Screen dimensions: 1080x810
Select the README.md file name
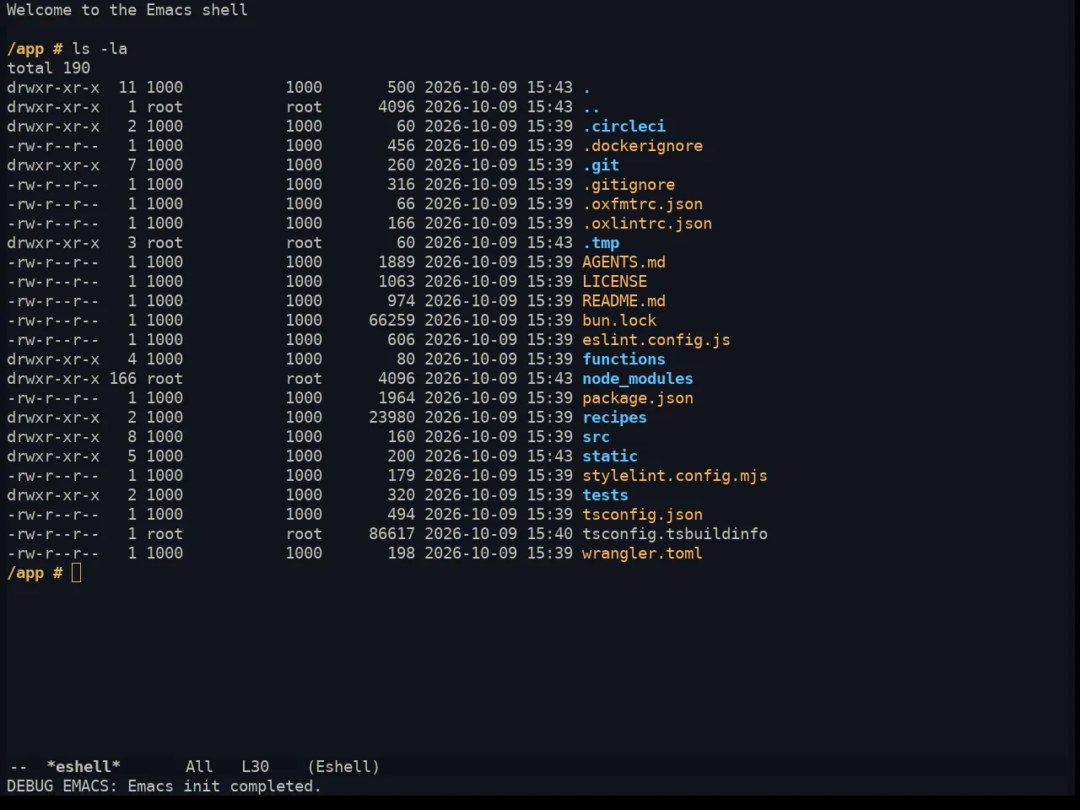[x=624, y=301]
